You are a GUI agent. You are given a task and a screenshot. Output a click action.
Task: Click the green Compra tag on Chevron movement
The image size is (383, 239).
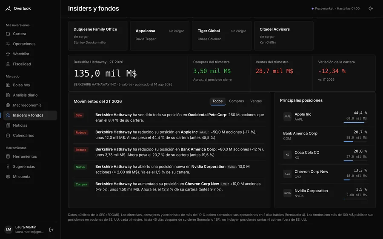tap(81, 184)
